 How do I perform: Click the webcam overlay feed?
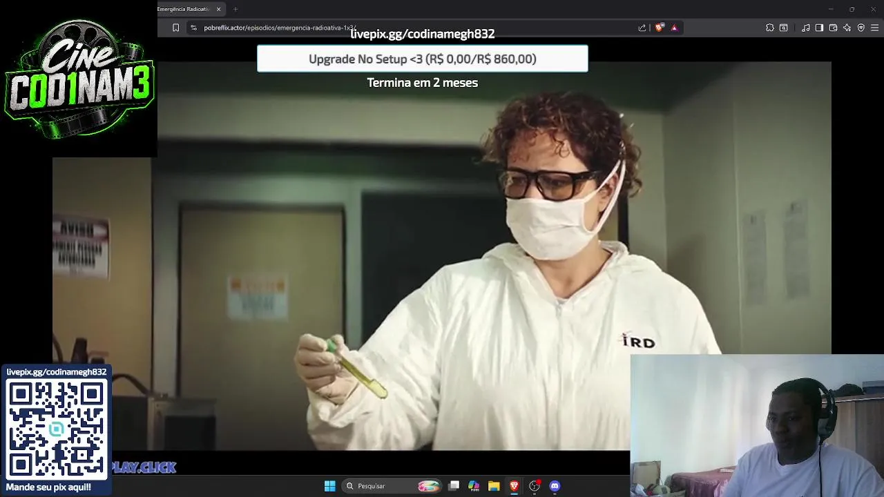[x=757, y=426]
